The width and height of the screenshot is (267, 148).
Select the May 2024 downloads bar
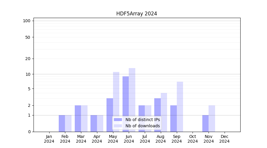[116, 102]
